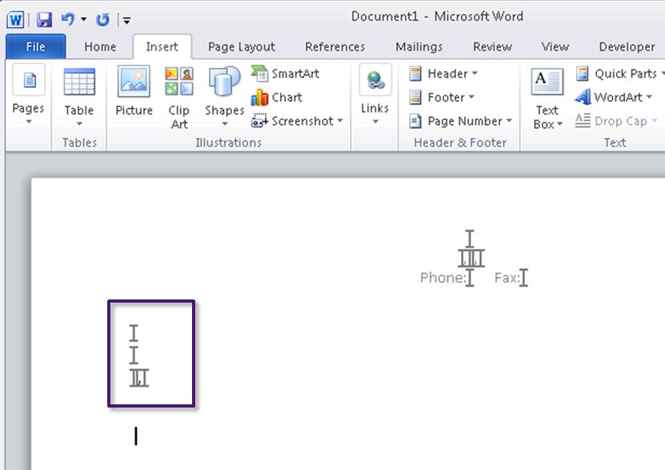Screen dimensions: 665x470
Task: Insert a SmartArt graphic
Action: pos(285,74)
